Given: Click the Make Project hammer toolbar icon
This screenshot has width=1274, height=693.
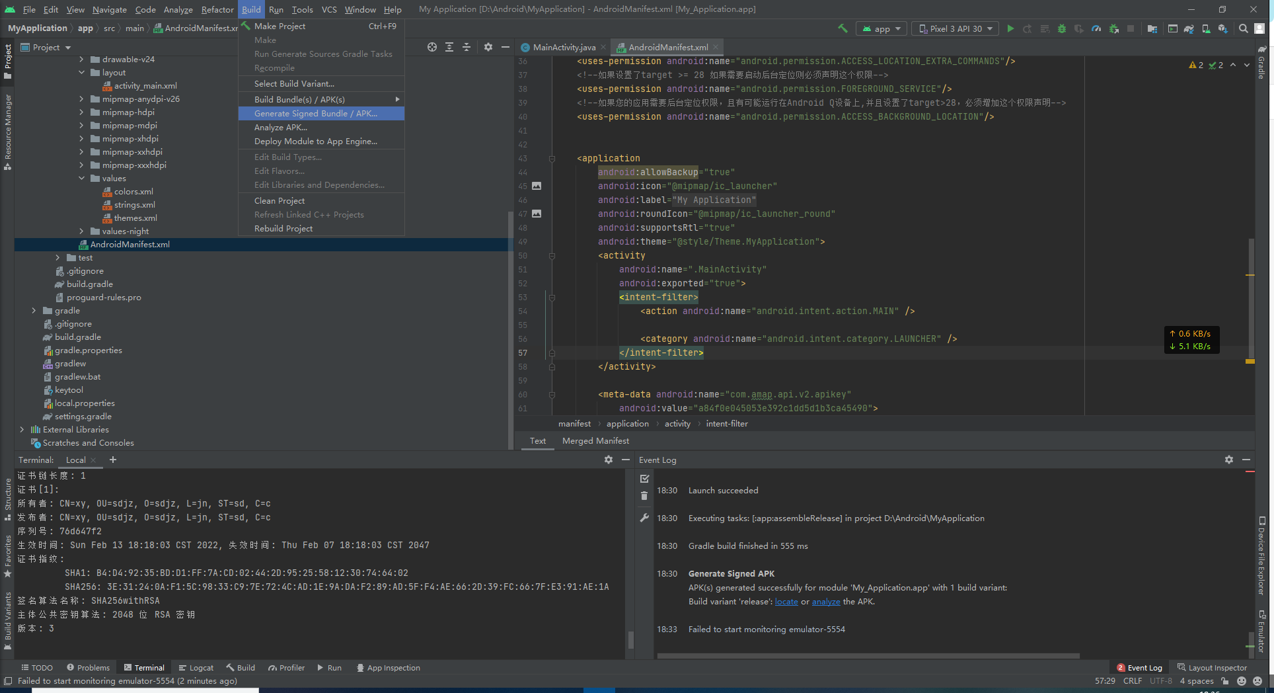Looking at the screenshot, I should [843, 28].
